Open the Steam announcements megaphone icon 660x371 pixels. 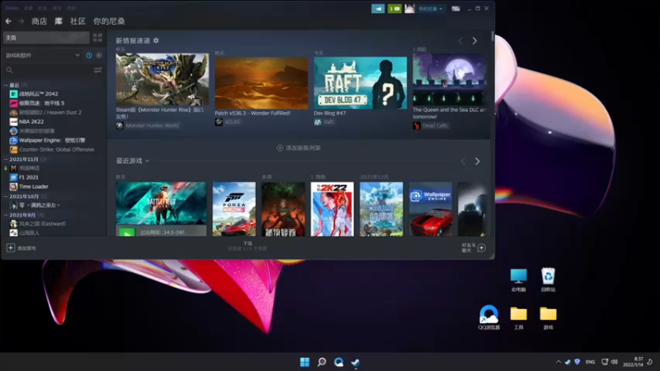tap(378, 8)
